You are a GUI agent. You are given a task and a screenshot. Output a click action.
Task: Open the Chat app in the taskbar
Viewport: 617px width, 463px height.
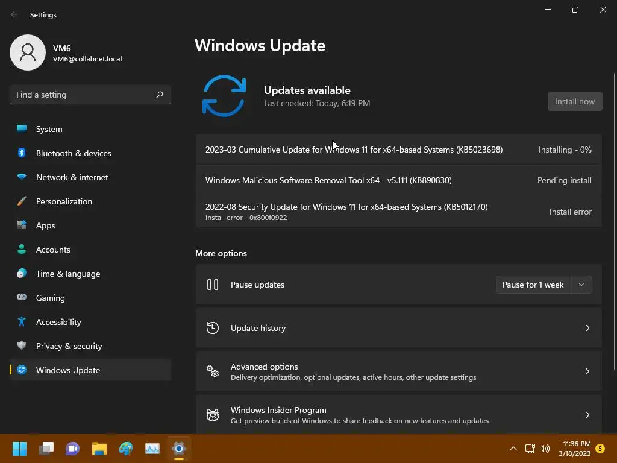72,449
